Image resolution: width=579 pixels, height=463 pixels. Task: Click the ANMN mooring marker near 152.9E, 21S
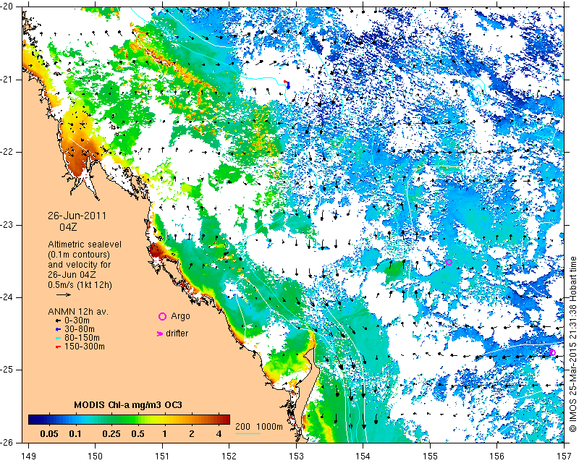[287, 85]
